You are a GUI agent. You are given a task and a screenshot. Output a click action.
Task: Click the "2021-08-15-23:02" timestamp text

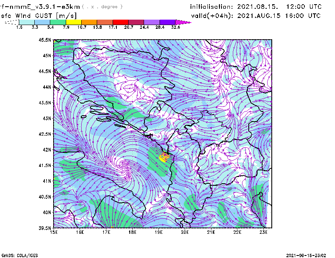(306, 255)
